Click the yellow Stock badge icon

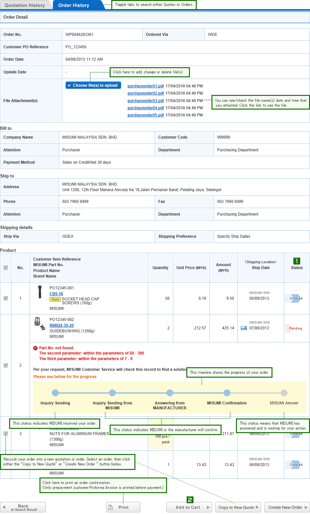[55, 299]
